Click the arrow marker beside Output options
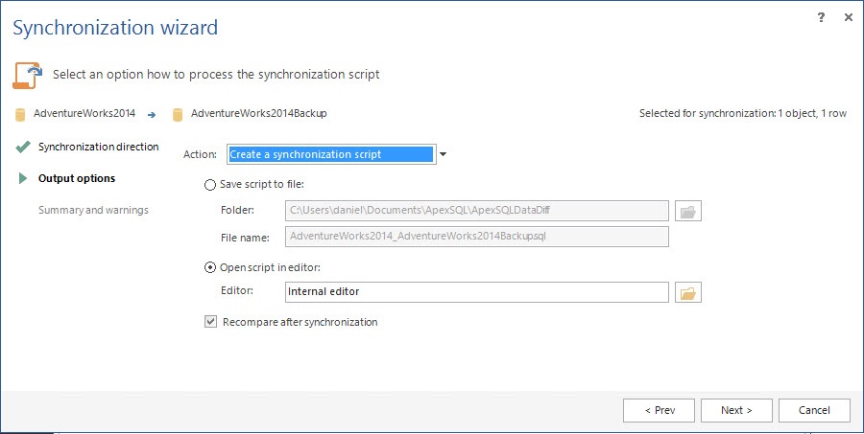 coord(23,178)
